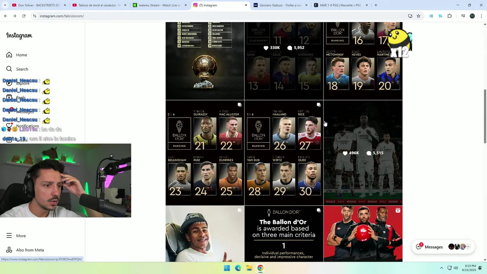The width and height of the screenshot is (487, 274).
Task: Open the Notifications heart icon
Action: click(x=9, y=126)
